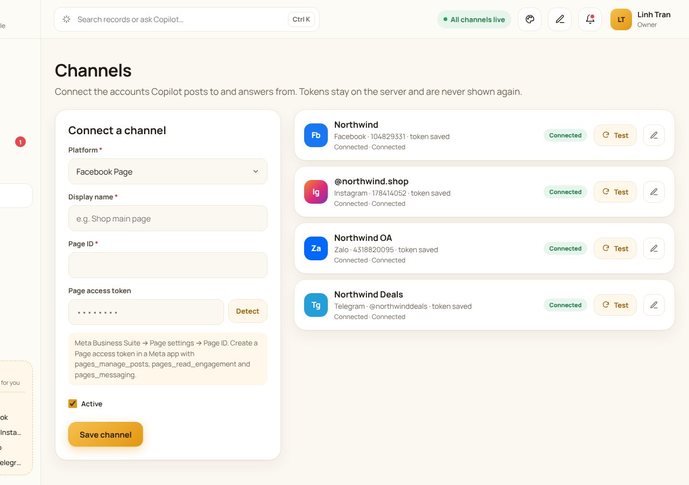Click the 'Connect a channel' heading

117,130
